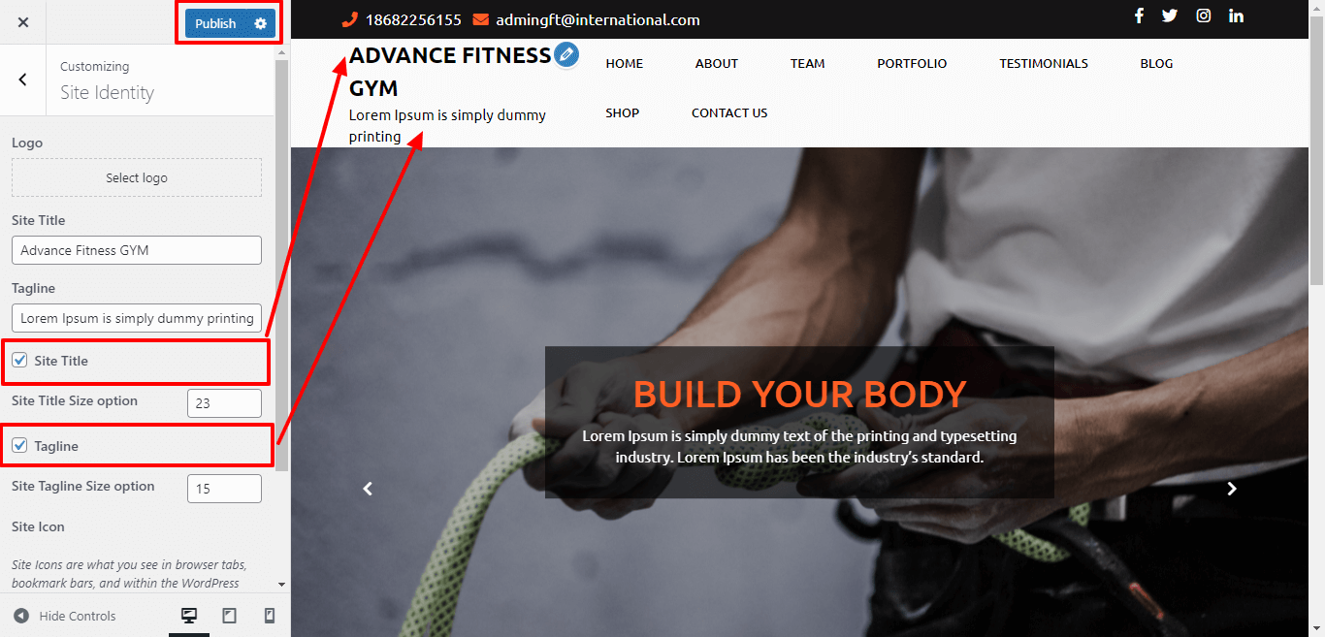Open the Twitter social icon
This screenshot has height=637, width=1325.
pos(1170,16)
